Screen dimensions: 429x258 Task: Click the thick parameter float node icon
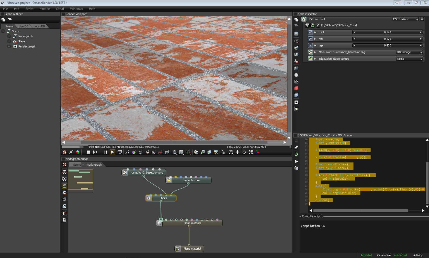[x=310, y=32]
